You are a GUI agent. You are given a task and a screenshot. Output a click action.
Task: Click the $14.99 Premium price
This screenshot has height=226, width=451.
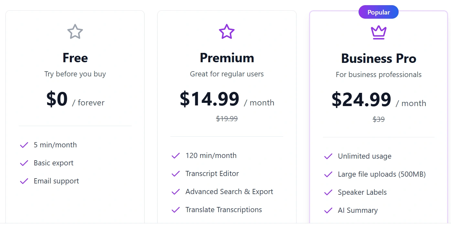click(209, 99)
